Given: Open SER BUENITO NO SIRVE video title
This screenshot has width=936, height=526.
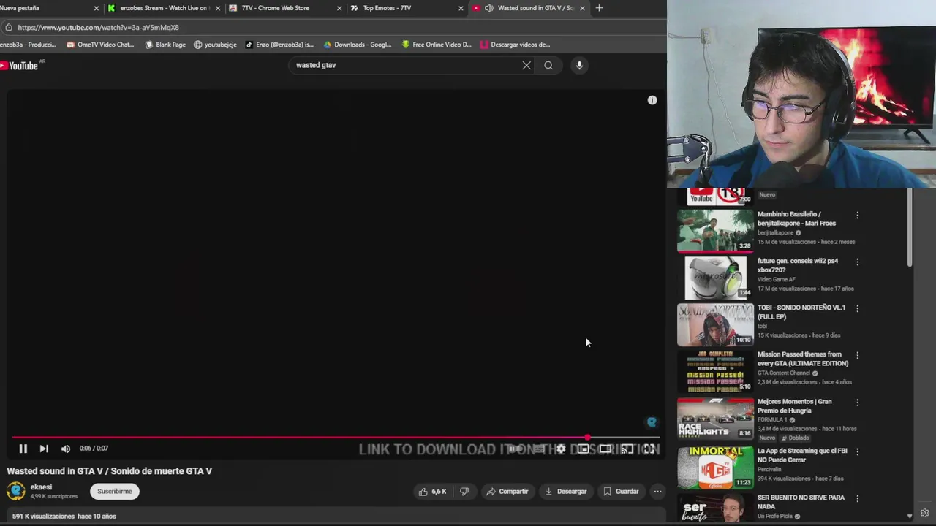Looking at the screenshot, I should pos(801,502).
